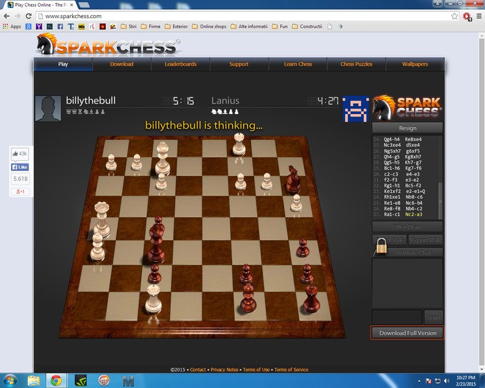Click the Activate Chat button
The image size is (485, 388).
413,252
